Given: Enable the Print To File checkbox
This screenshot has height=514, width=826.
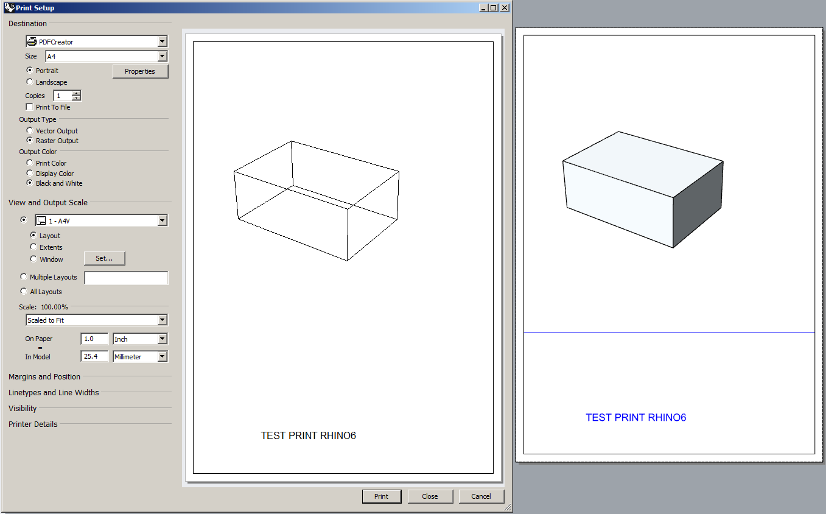Looking at the screenshot, I should pyautogui.click(x=30, y=107).
